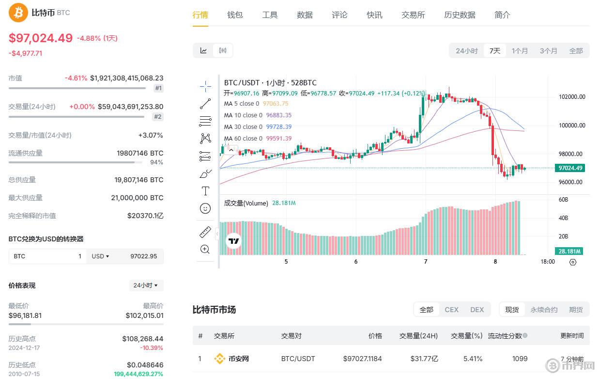Switch to the 钱包 tab

click(x=235, y=15)
